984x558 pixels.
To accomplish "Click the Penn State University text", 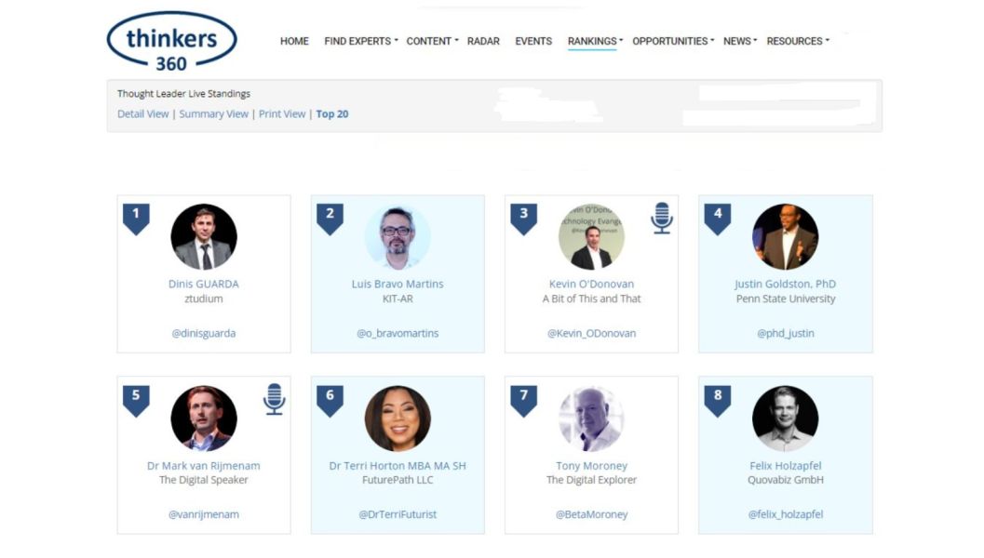I will coord(786,299).
